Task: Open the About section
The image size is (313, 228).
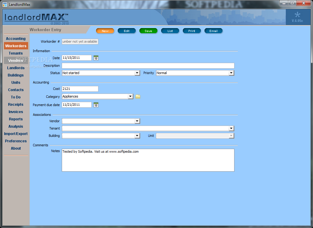Action: 16,148
